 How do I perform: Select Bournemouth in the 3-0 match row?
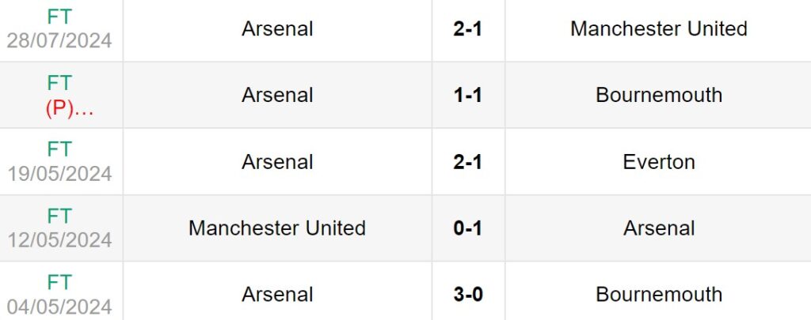[659, 295]
